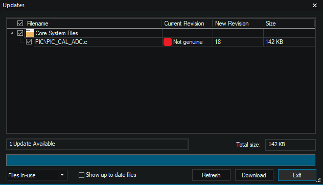This screenshot has height=185, width=323.
Task: Click the Download button
Action: click(254, 175)
